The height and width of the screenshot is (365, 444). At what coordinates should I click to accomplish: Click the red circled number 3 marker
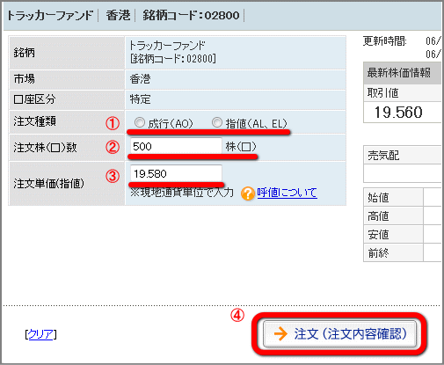click(113, 176)
